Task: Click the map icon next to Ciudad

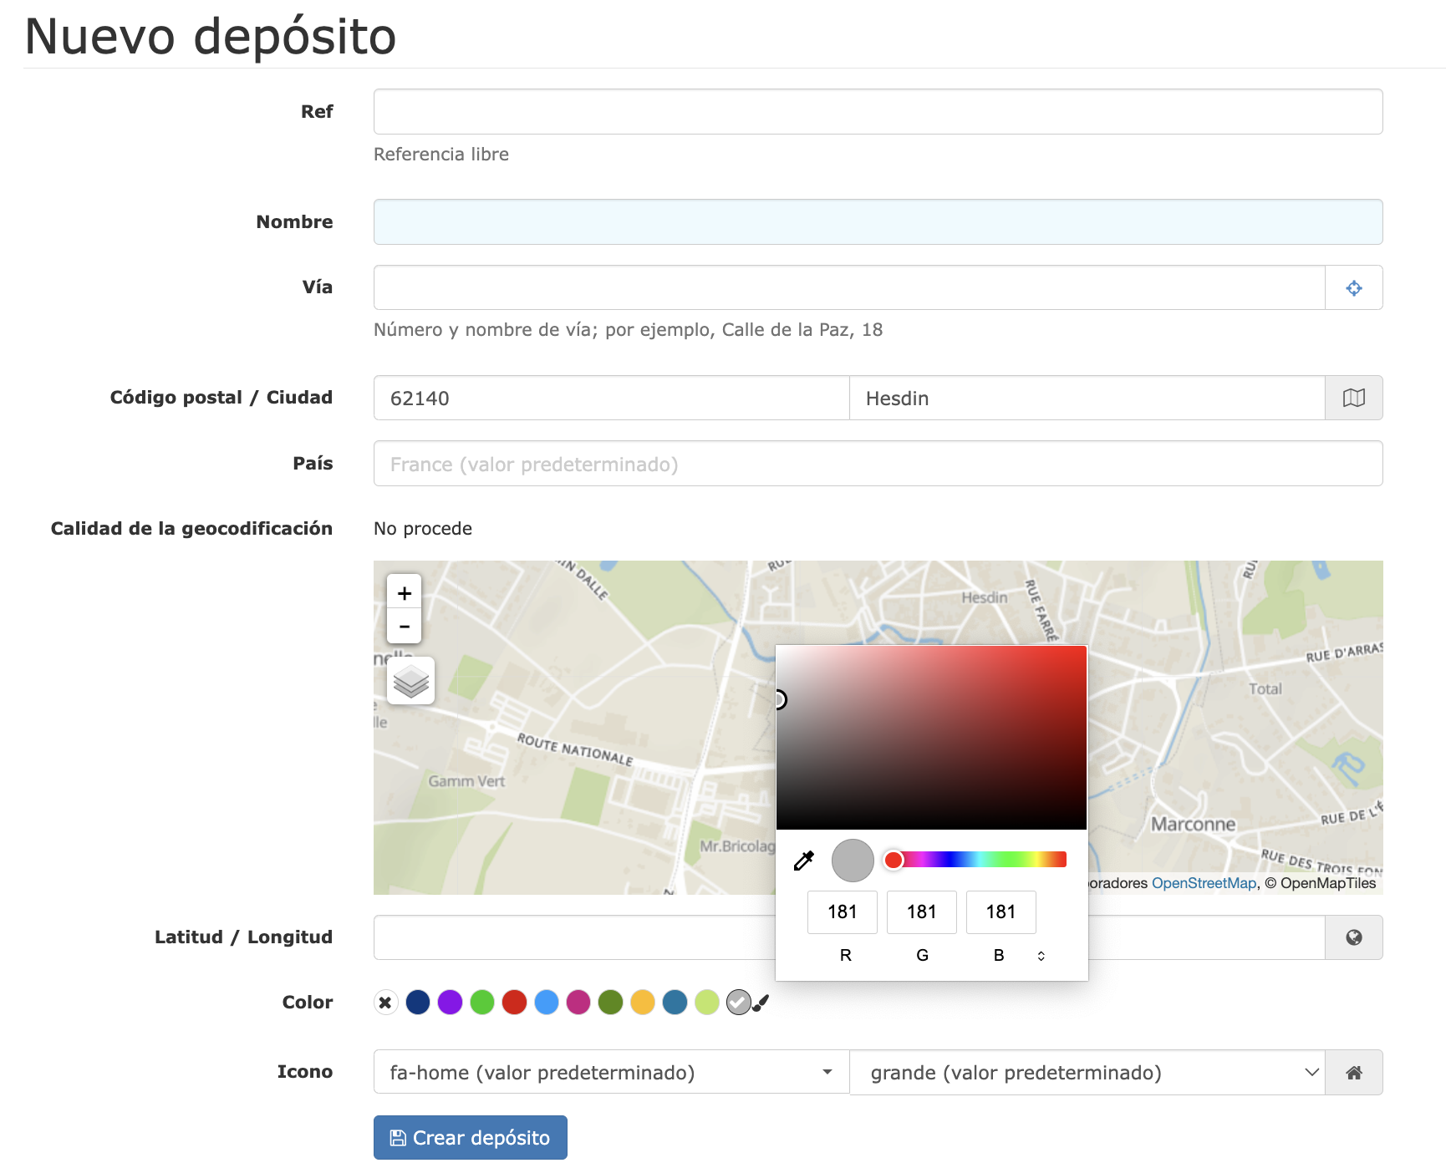Action: 1353,398
